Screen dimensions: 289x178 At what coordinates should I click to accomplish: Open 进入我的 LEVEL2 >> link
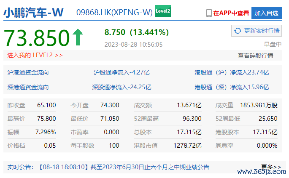click(35, 55)
